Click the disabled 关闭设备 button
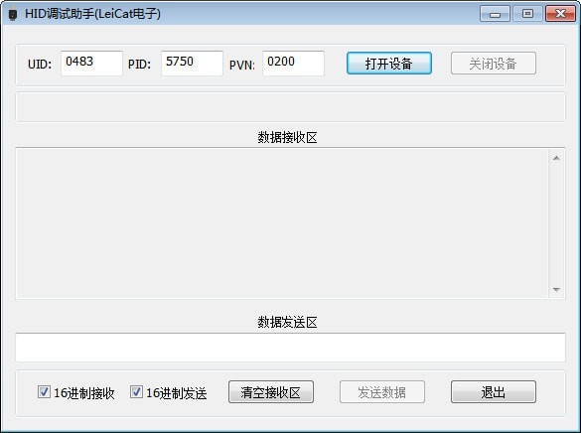 (494, 64)
